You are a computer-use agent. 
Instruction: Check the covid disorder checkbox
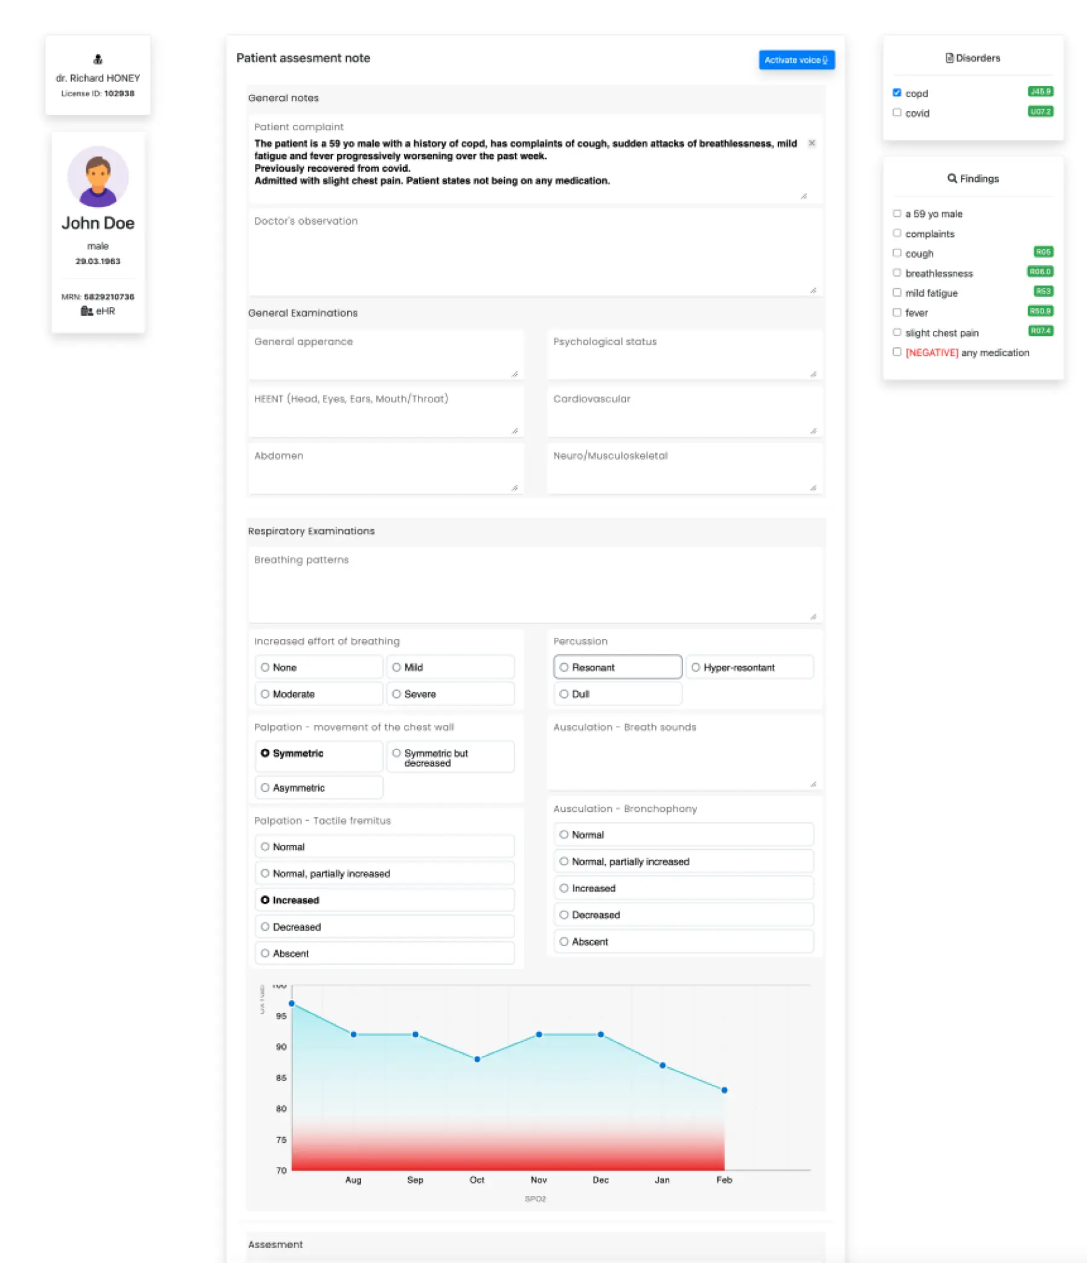[897, 113]
